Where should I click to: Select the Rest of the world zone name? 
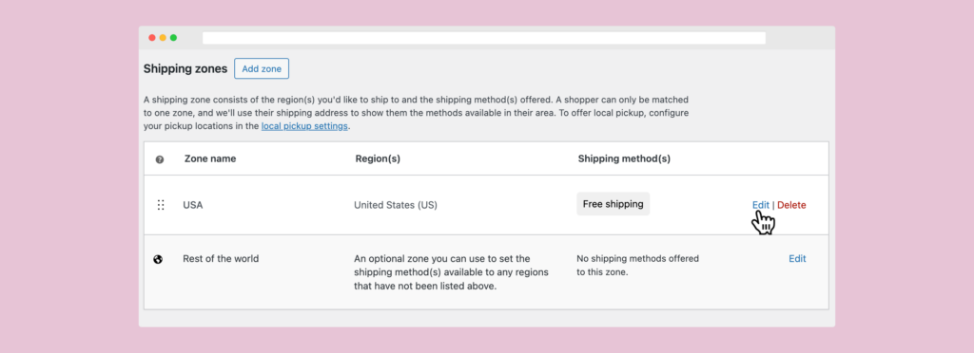coord(221,259)
